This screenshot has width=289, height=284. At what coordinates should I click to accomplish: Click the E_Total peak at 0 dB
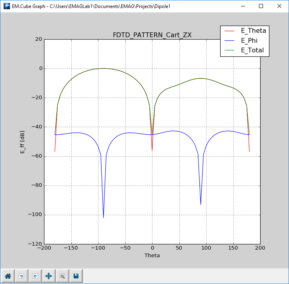(103, 68)
